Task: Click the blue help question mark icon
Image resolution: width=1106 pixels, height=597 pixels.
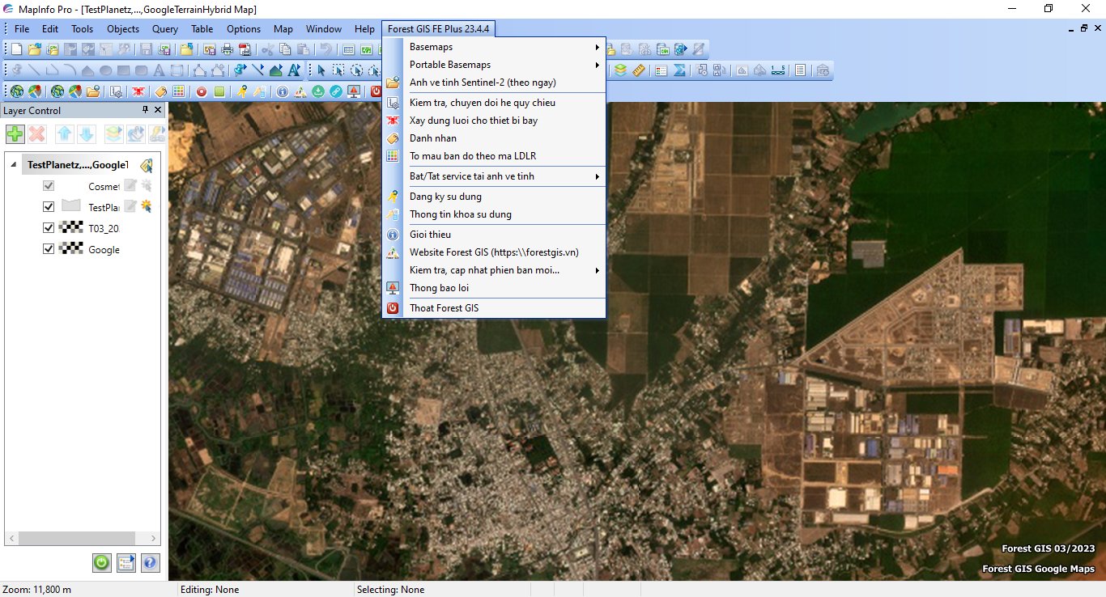Action: tap(151, 563)
